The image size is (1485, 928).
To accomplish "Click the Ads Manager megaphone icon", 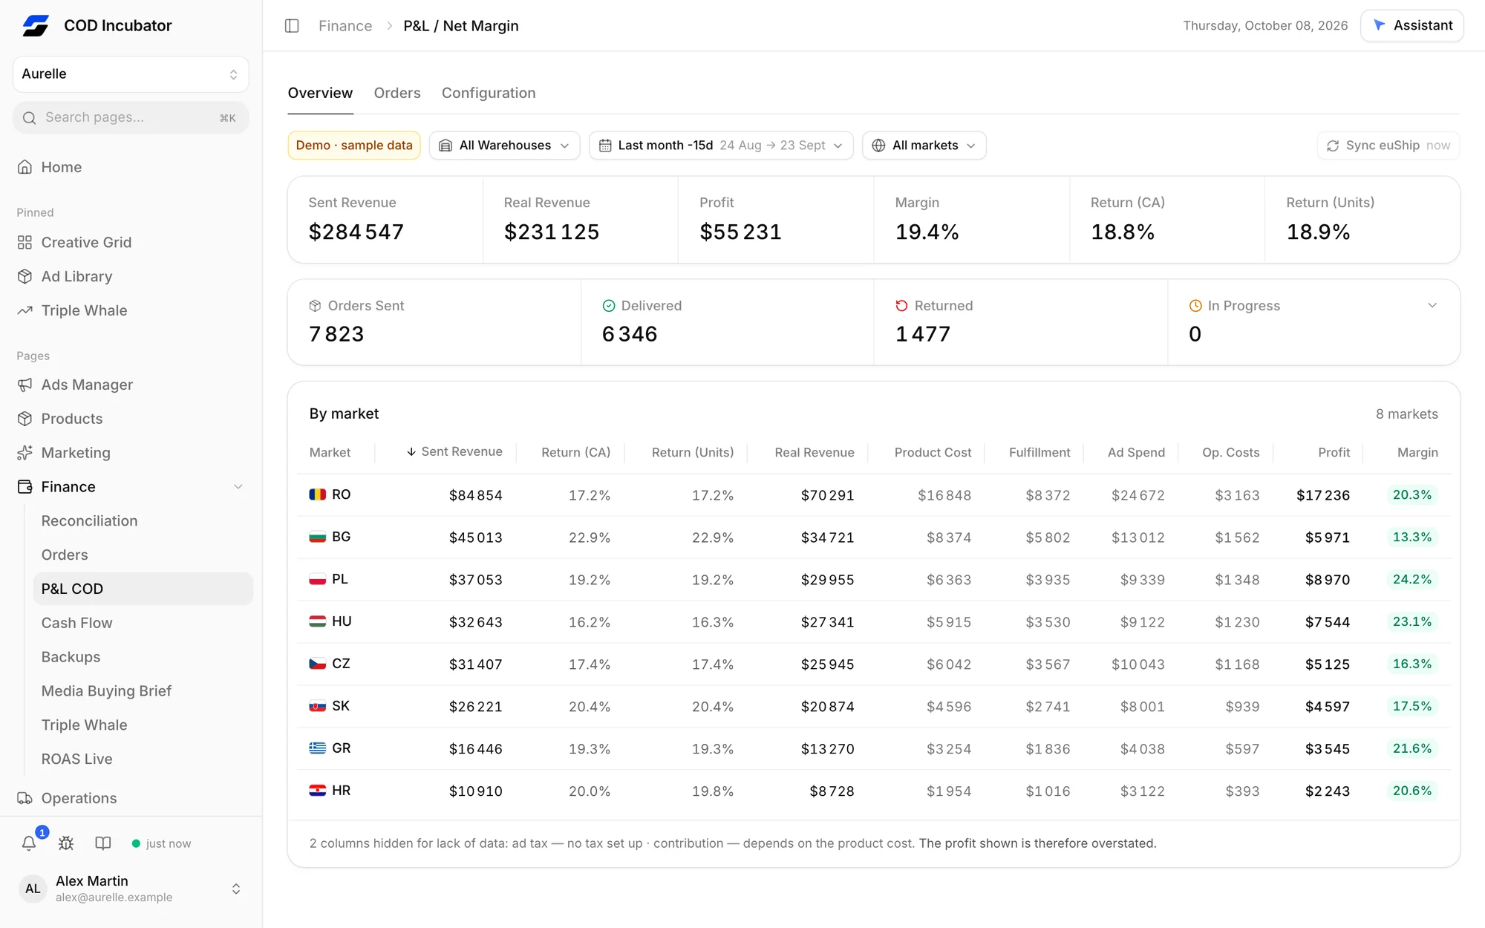I will pyautogui.click(x=25, y=385).
